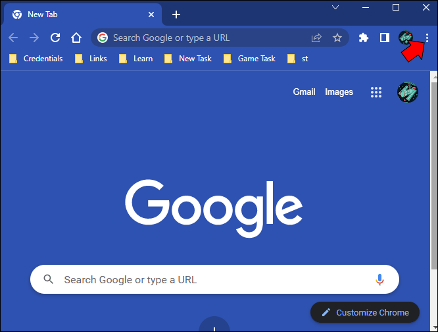
Task: Open the Images link
Action: [x=339, y=92]
